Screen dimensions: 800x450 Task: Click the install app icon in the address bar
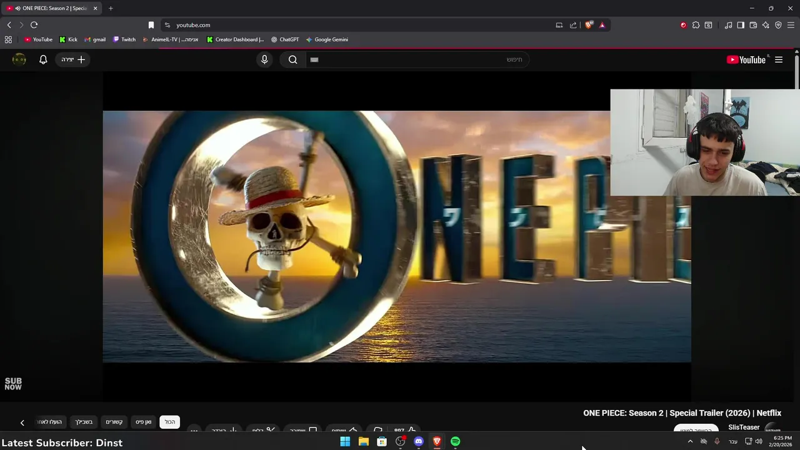coord(559,25)
